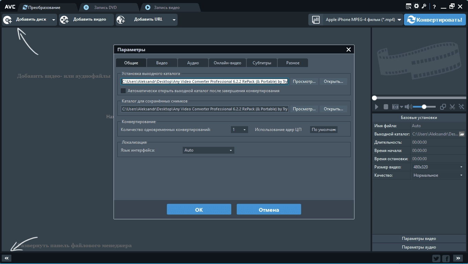Click the registration key icon
Screen dimensions: 468x264
(424, 6)
